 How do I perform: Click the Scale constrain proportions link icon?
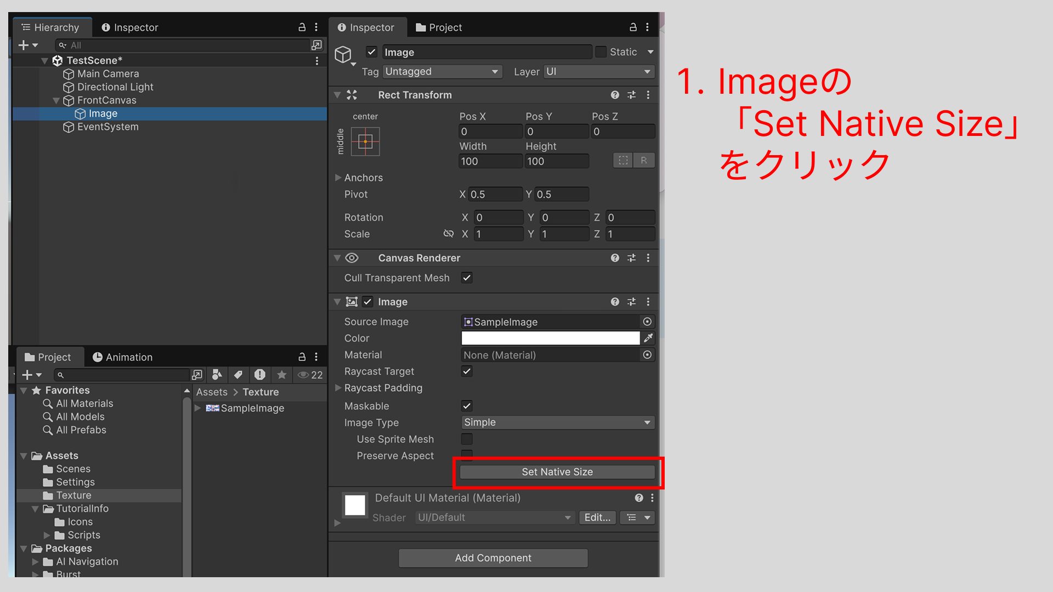coord(449,234)
